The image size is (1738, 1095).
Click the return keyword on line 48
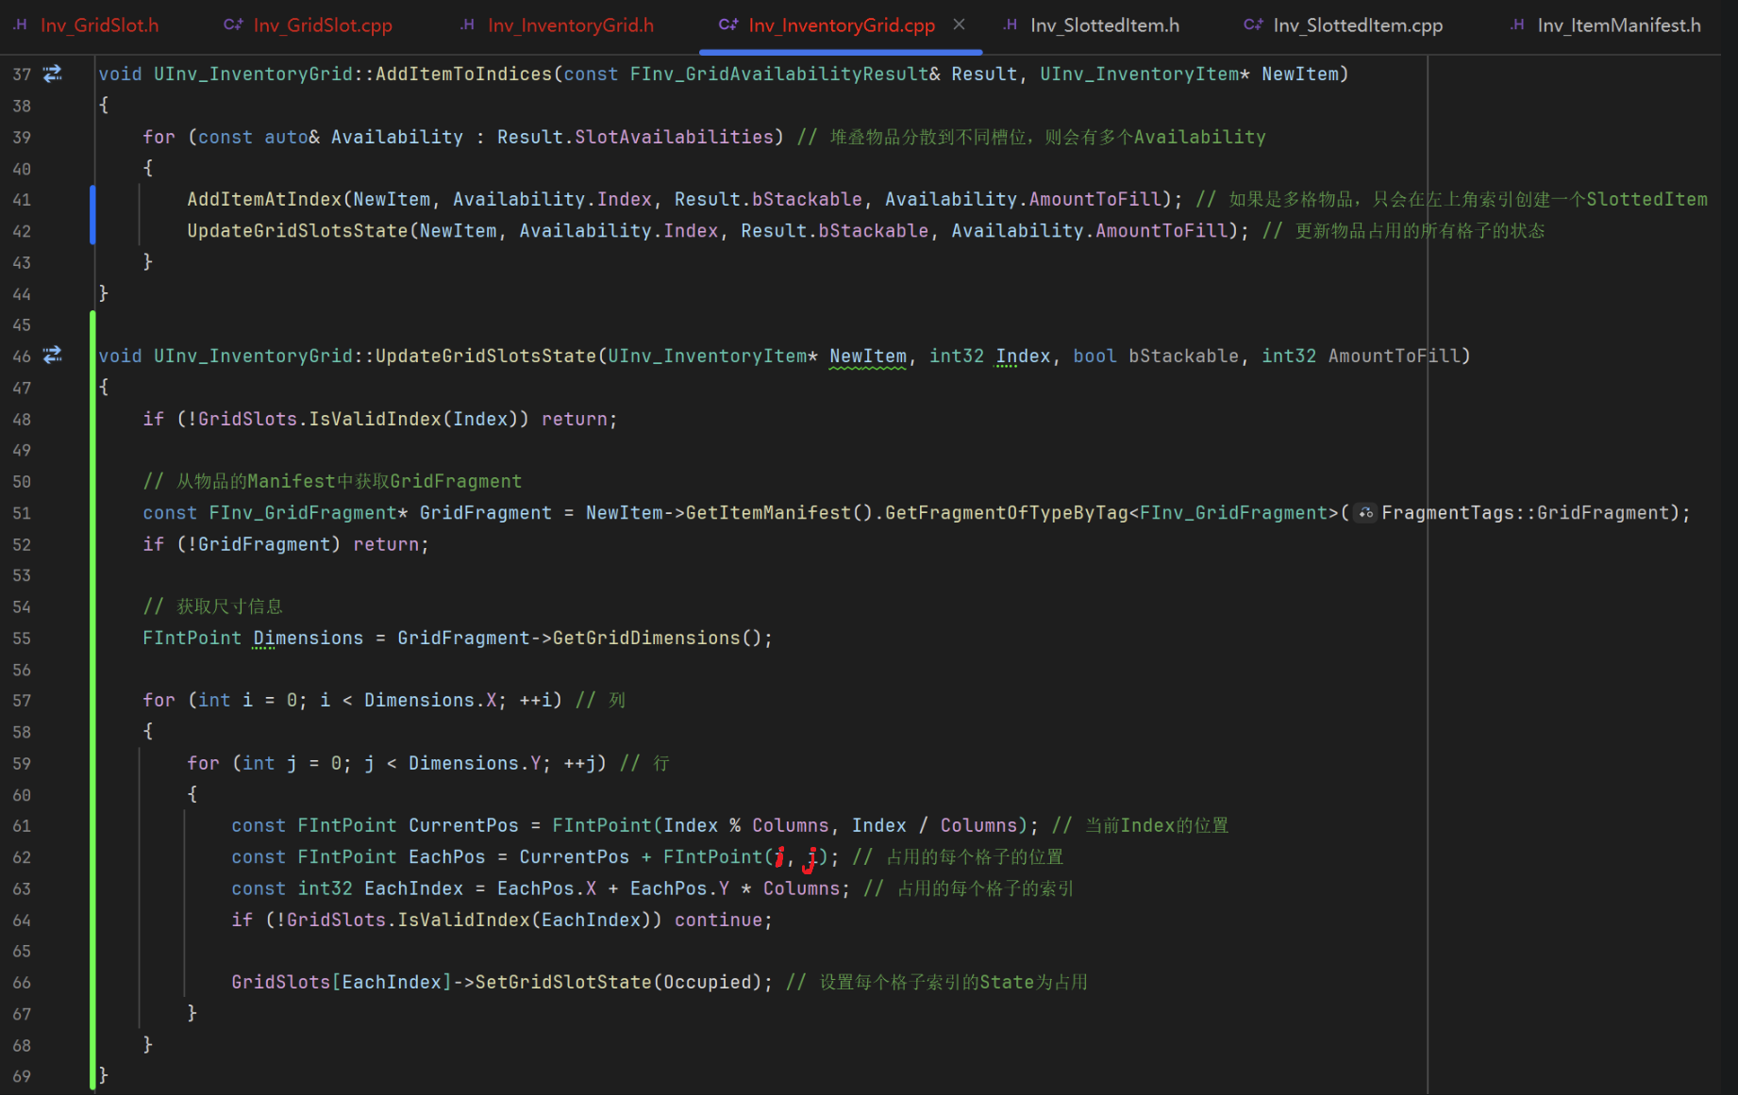point(575,420)
